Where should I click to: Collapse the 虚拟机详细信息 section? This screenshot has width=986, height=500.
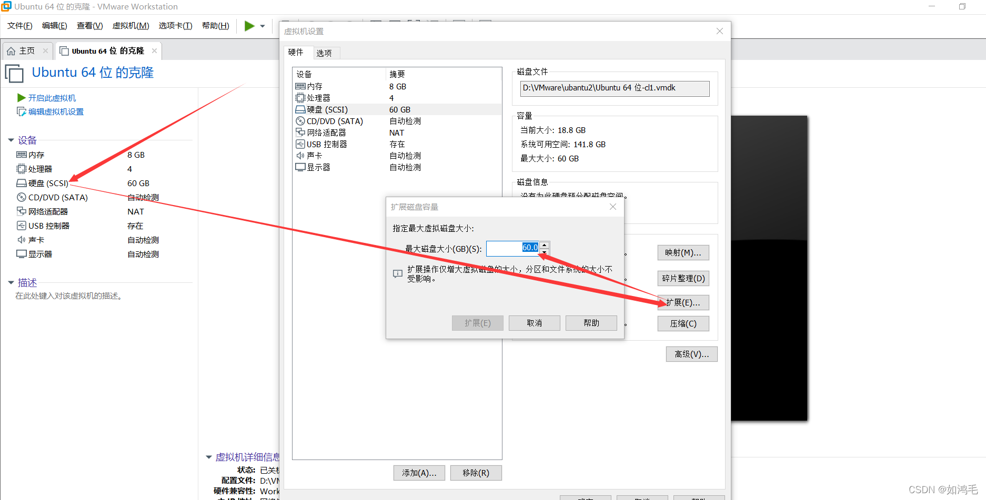pos(209,457)
